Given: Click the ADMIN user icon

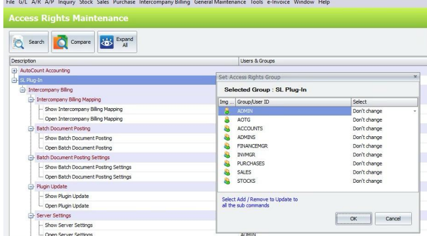Looking at the screenshot, I should [226, 111].
